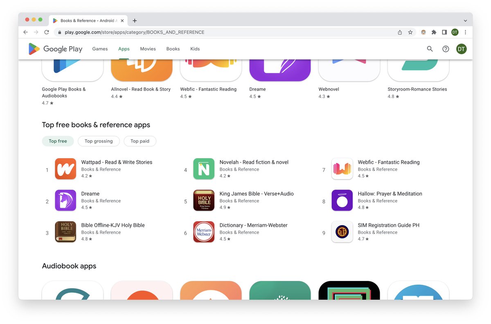This screenshot has width=491, height=324.
Task: Open the Dreame purple horse icon in top free list
Action: point(65,200)
